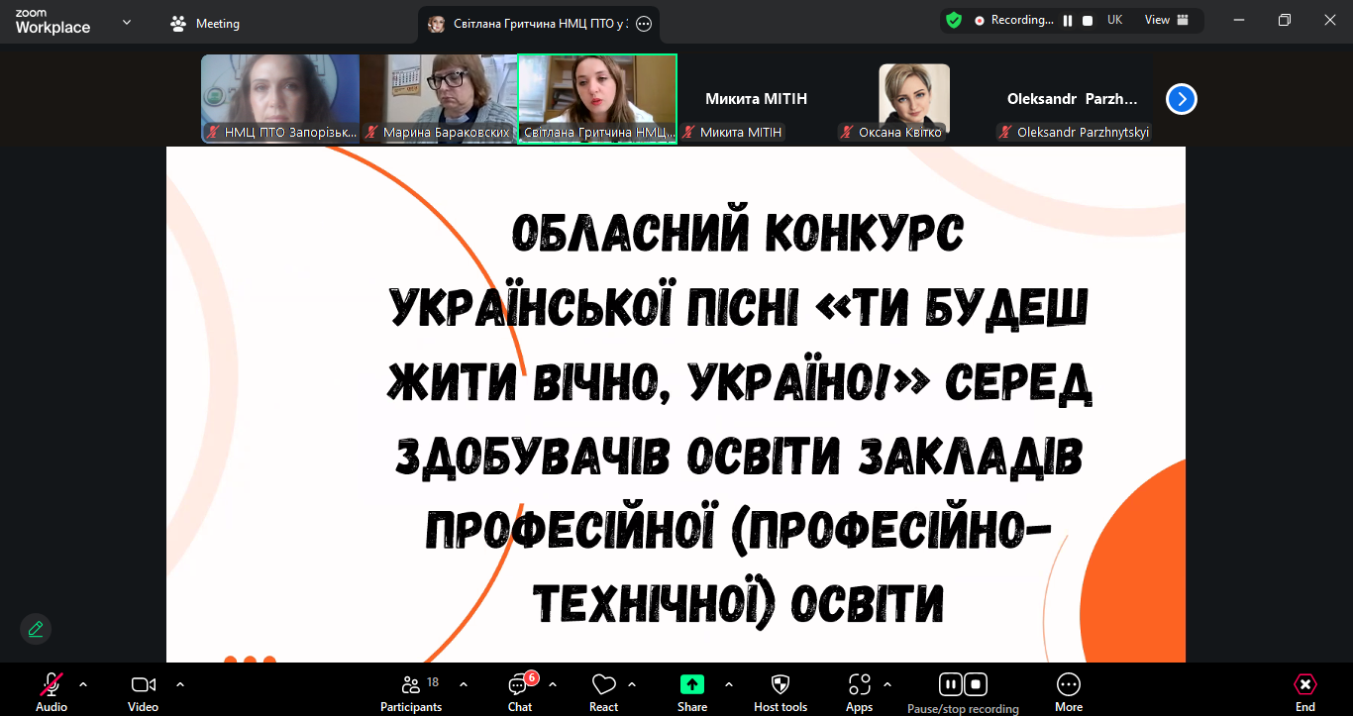The image size is (1353, 716).
Task: Open the More options menu
Action: (1069, 691)
